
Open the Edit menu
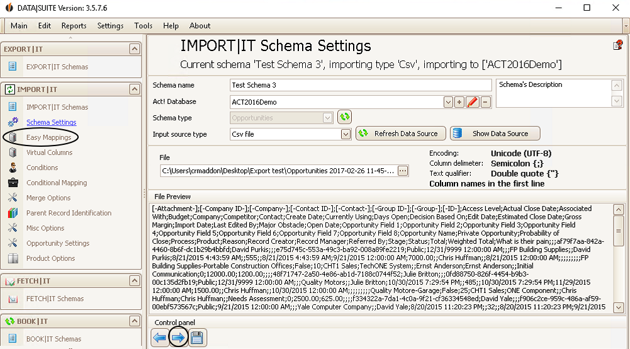pyautogui.click(x=45, y=26)
